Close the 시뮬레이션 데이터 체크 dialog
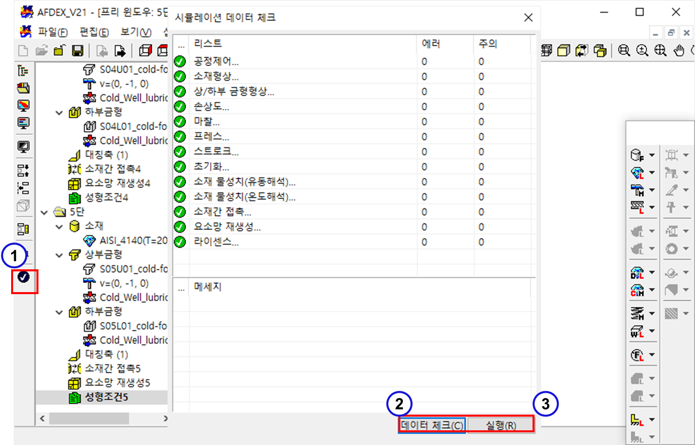Screen dimensions: 695x445 coord(528,18)
